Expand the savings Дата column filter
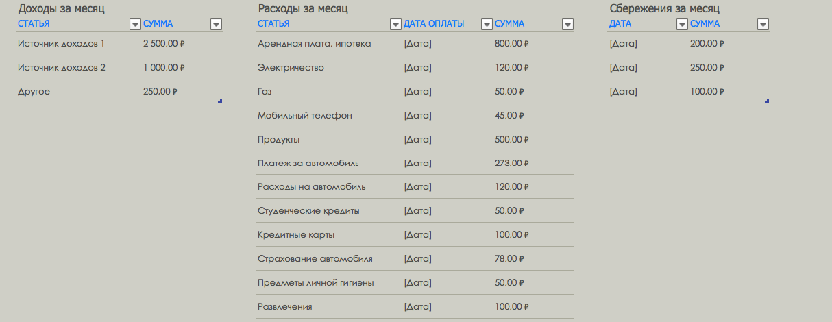This screenshot has width=832, height=322. click(x=682, y=25)
